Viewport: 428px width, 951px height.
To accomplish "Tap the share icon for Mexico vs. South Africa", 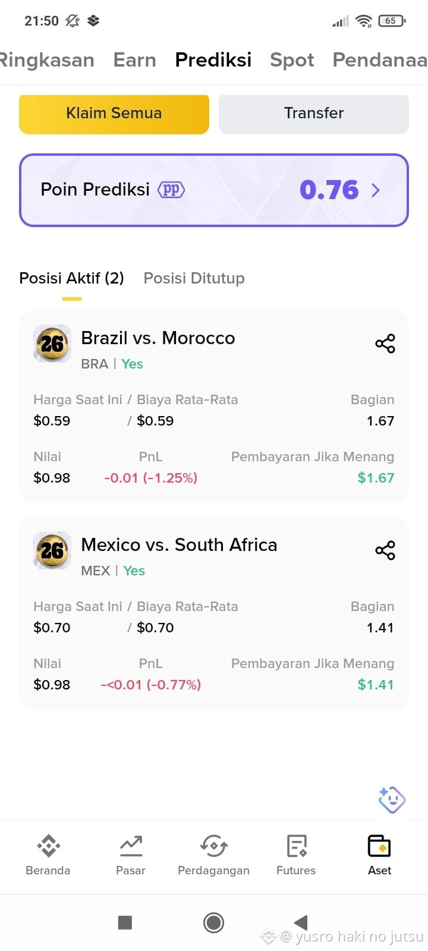I will [x=385, y=550].
